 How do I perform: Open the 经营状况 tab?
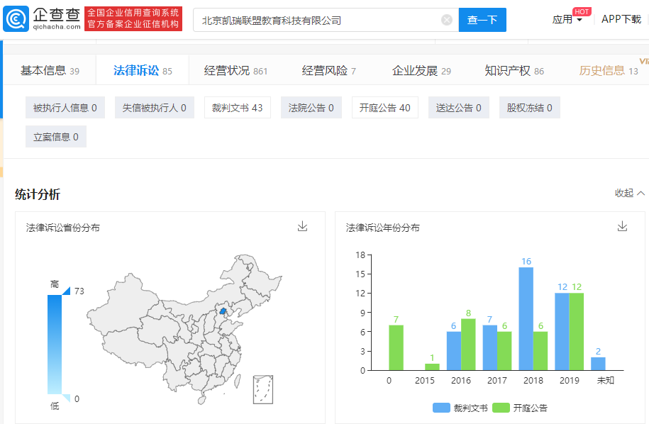point(235,70)
